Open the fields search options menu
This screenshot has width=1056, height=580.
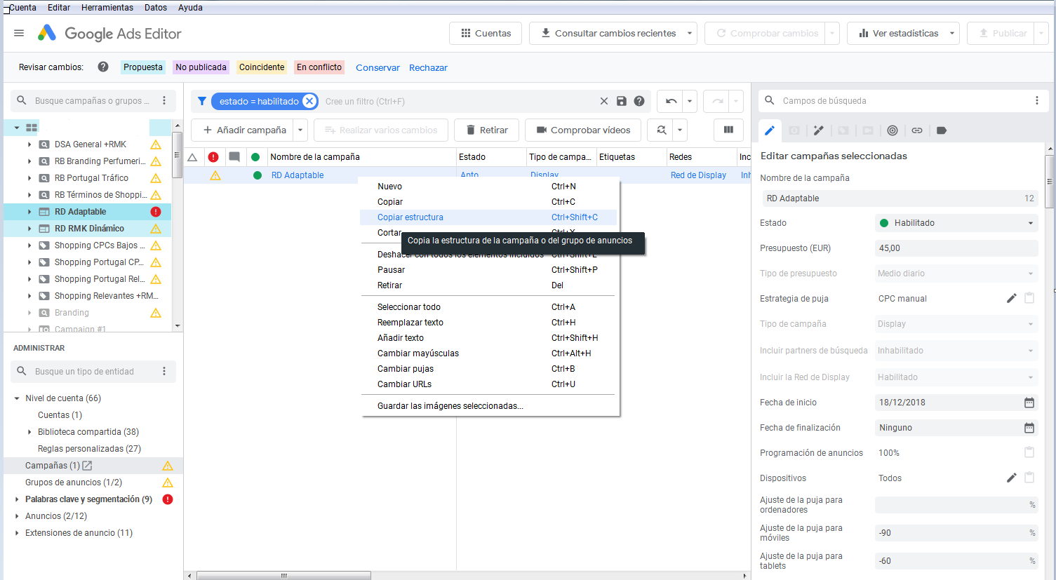tap(1037, 100)
